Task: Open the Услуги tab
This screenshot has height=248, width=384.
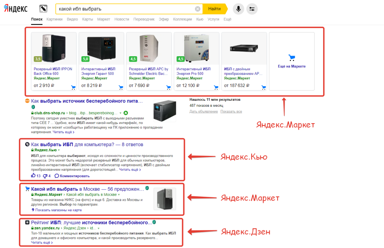Action: pyautogui.click(x=213, y=19)
